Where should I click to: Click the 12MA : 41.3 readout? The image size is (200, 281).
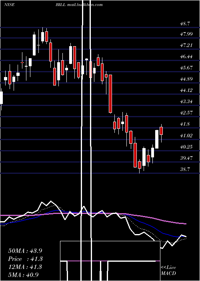(x=25, y=267)
